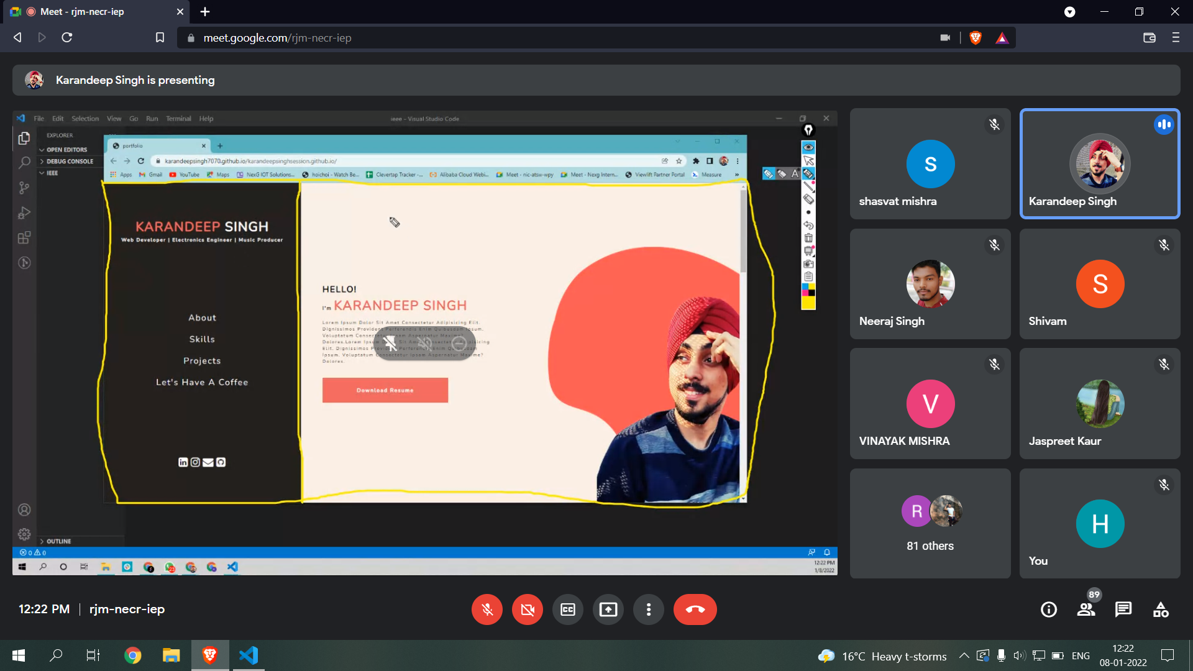Open the Brave hamburger menu
Viewport: 1193px width, 671px height.
[x=1176, y=38]
